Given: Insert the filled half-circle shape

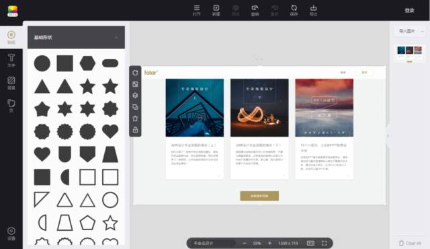Looking at the screenshot, I should point(65,177).
